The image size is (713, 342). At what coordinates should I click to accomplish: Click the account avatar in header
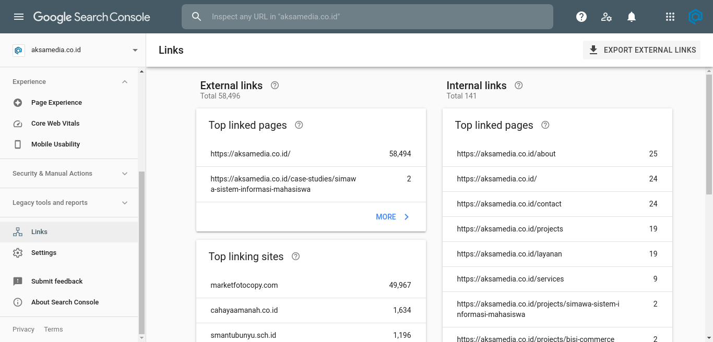(695, 17)
